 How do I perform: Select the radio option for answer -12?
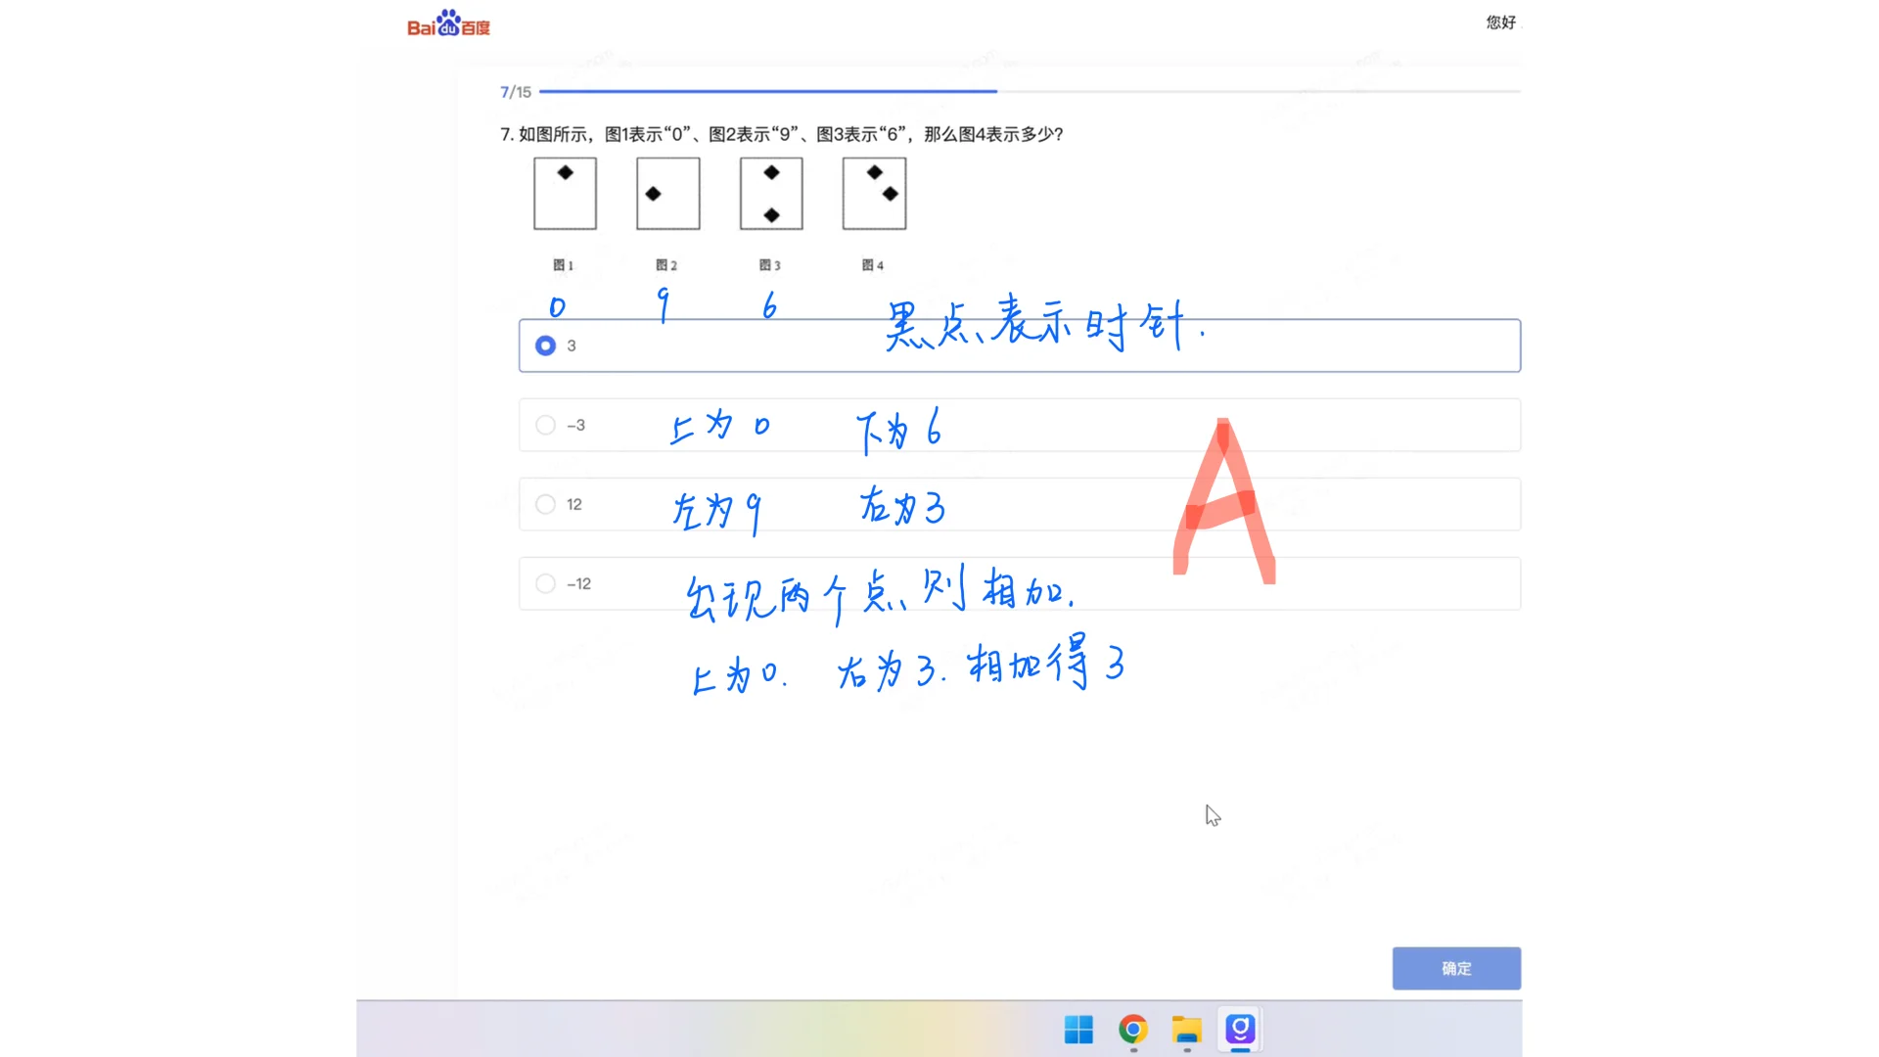tap(545, 583)
